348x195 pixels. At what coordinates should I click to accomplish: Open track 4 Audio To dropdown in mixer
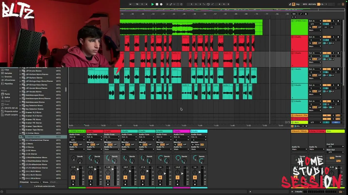pos(129,149)
